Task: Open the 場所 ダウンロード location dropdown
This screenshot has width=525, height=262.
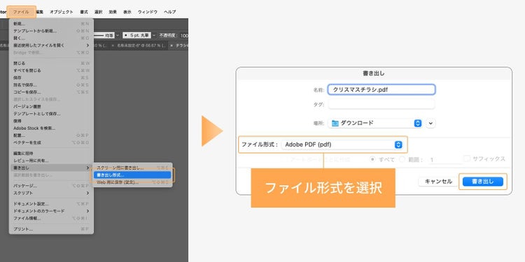Action: point(375,123)
